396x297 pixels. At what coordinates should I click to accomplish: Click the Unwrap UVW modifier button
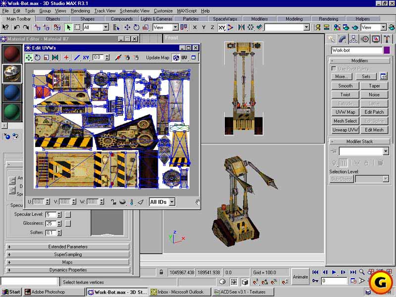[x=345, y=130]
